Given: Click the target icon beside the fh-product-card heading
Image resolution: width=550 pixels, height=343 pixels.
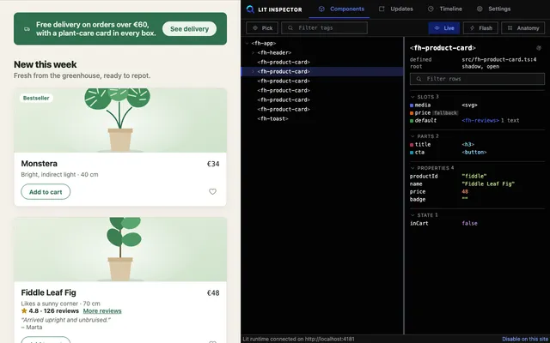Looking at the screenshot, I should (539, 48).
